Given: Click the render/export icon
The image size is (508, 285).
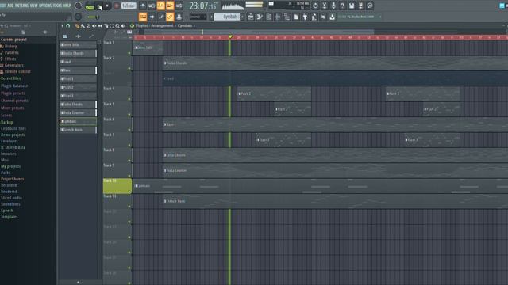Looking at the screenshot, I should [360, 6].
